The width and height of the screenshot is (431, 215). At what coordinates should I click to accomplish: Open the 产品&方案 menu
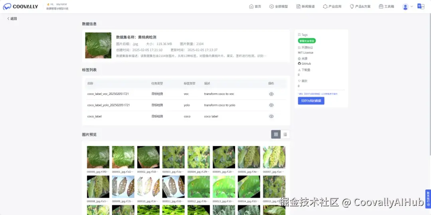pos(360,6)
